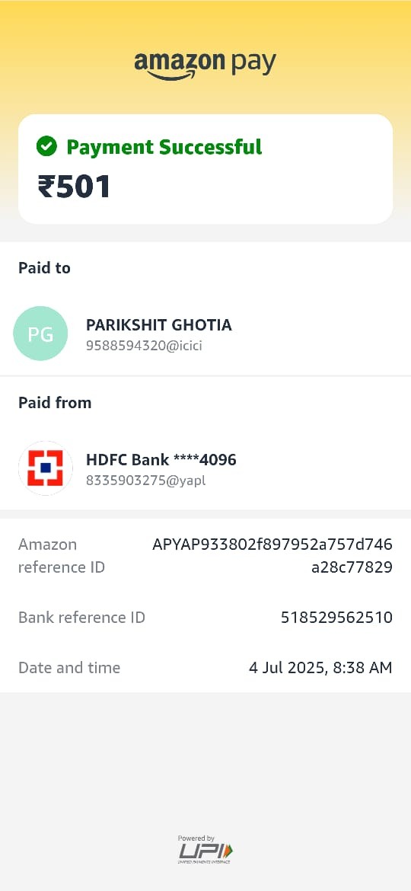411x891 pixels.
Task: Tap the Amazon reference ID label
Action: tap(62, 556)
